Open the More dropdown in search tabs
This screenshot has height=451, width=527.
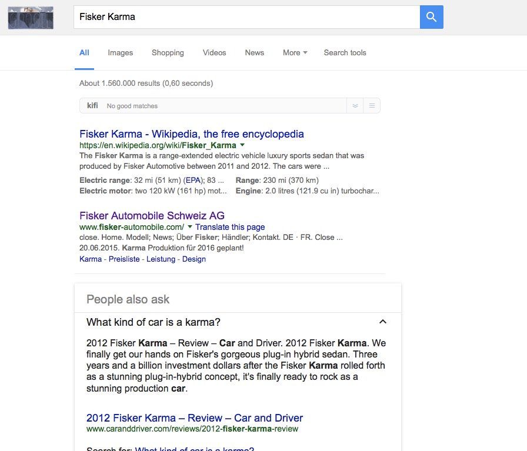pos(295,52)
